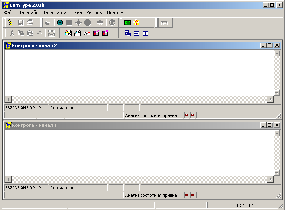
Task: Click the document over envelope icon
Action: coord(78,33)
